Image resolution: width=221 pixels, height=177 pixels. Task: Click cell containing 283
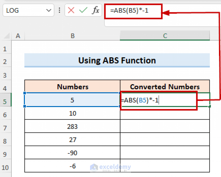[72, 126]
